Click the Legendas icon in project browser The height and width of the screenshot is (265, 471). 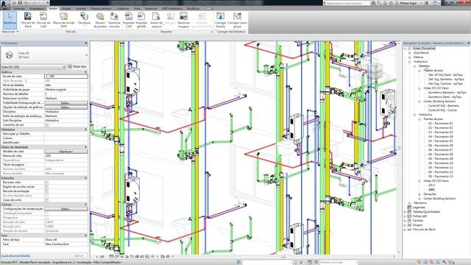pos(409,208)
